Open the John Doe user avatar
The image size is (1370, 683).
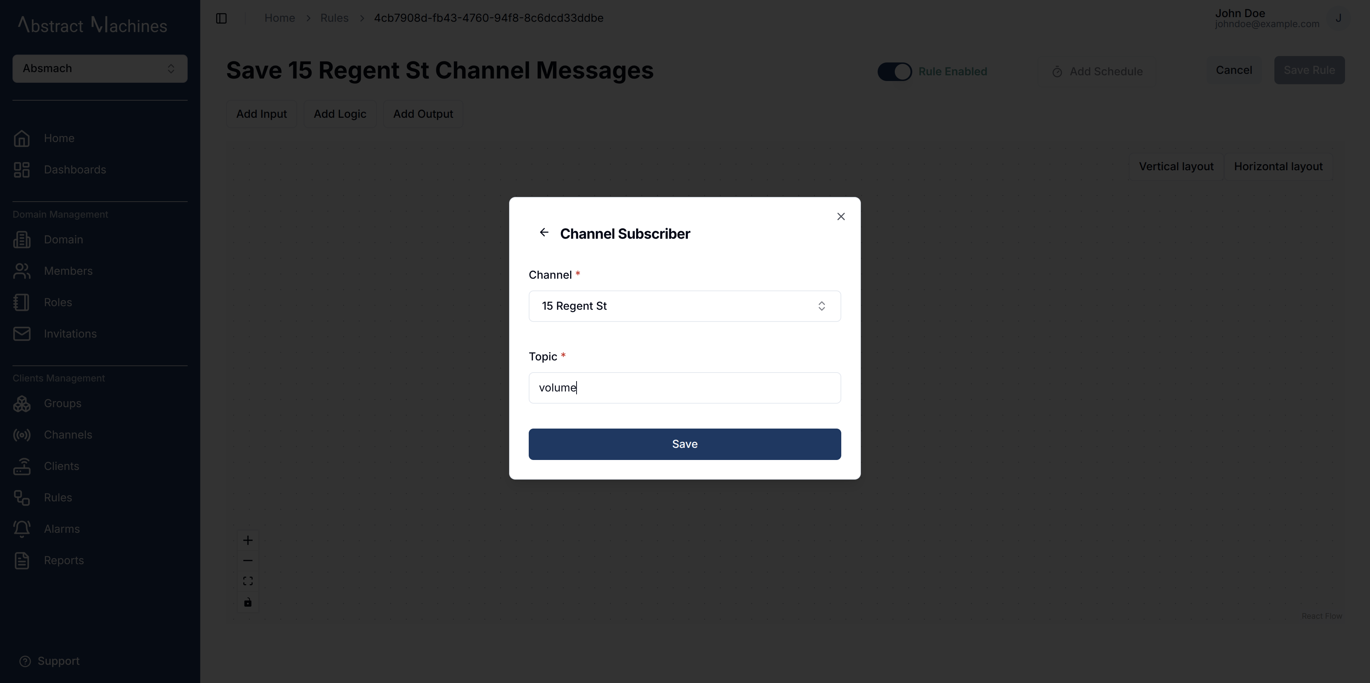(1338, 18)
